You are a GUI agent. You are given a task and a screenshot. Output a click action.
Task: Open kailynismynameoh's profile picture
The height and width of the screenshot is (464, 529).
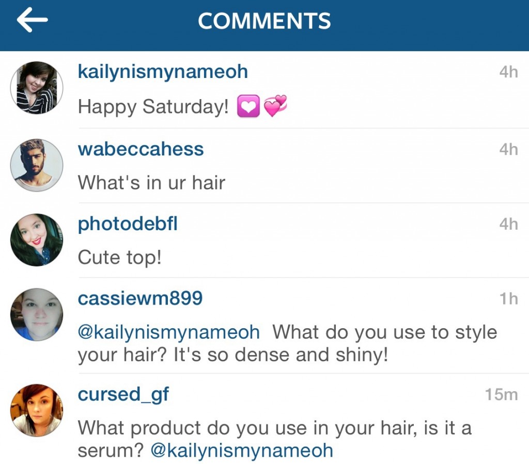tap(37, 88)
